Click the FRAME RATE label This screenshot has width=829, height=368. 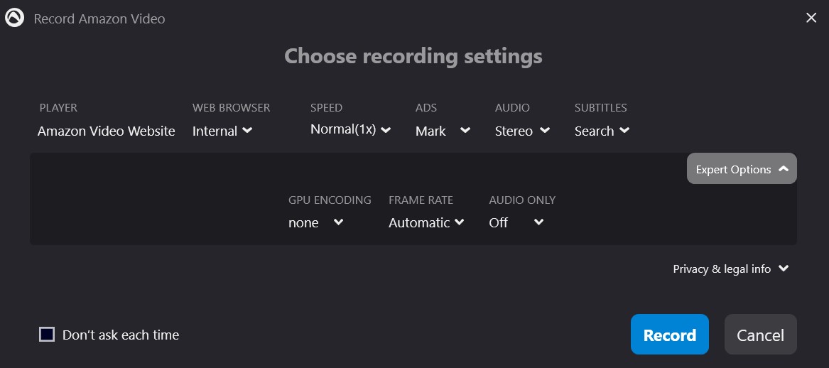tap(421, 200)
